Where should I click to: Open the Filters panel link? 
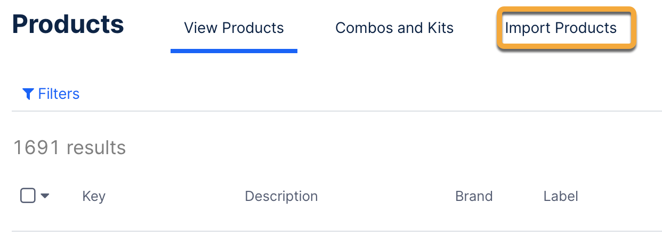[59, 94]
